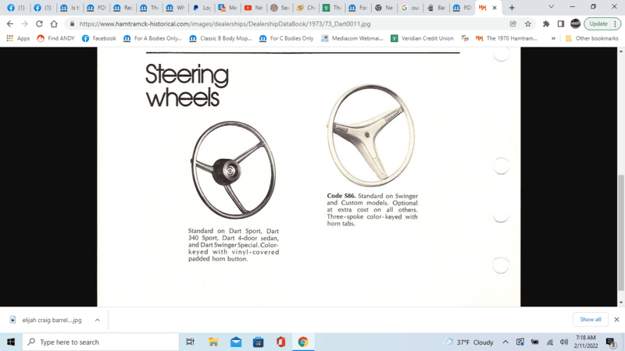
Task: Bookmark this page with the star icon
Action: click(528, 23)
